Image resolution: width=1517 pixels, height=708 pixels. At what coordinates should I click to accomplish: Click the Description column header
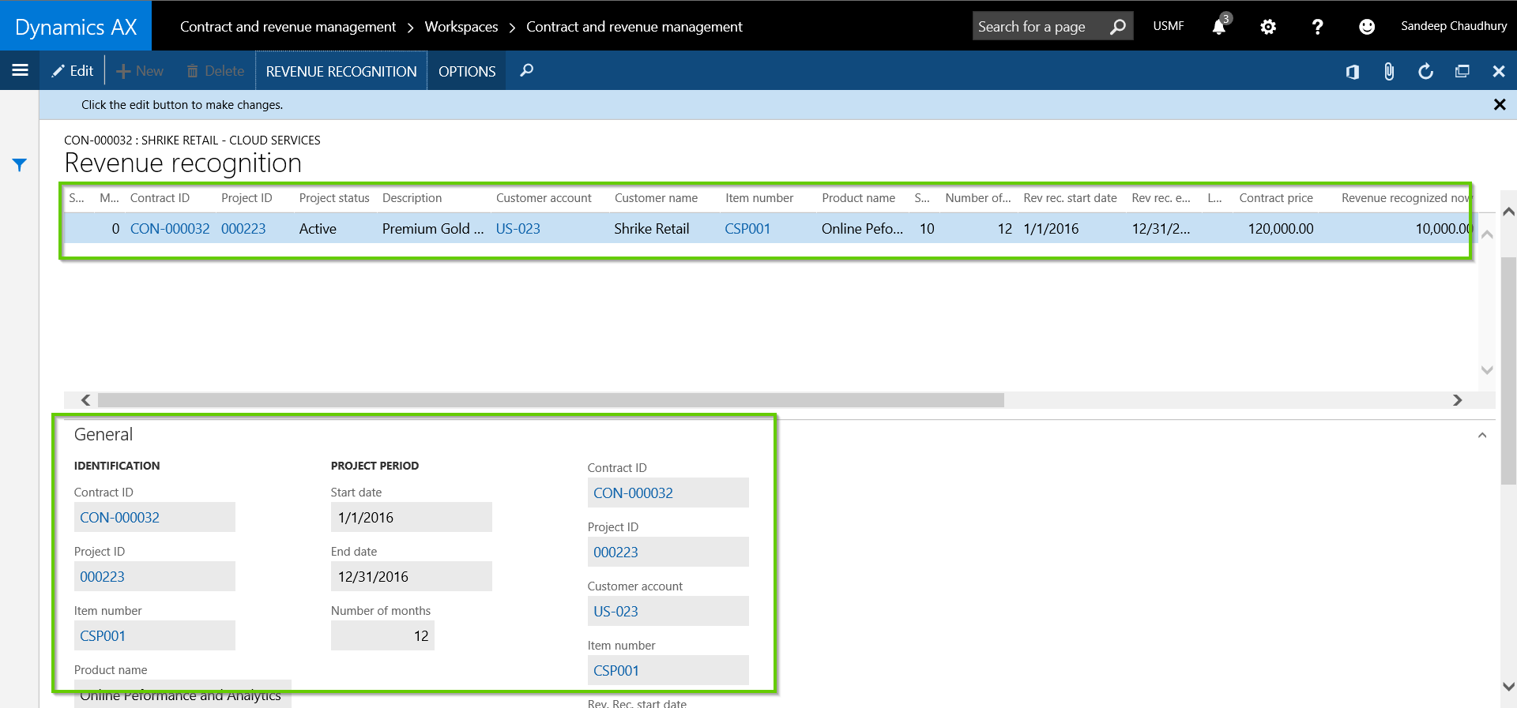(x=412, y=198)
